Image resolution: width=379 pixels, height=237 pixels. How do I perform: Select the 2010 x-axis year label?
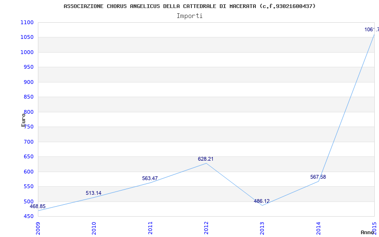click(x=94, y=228)
